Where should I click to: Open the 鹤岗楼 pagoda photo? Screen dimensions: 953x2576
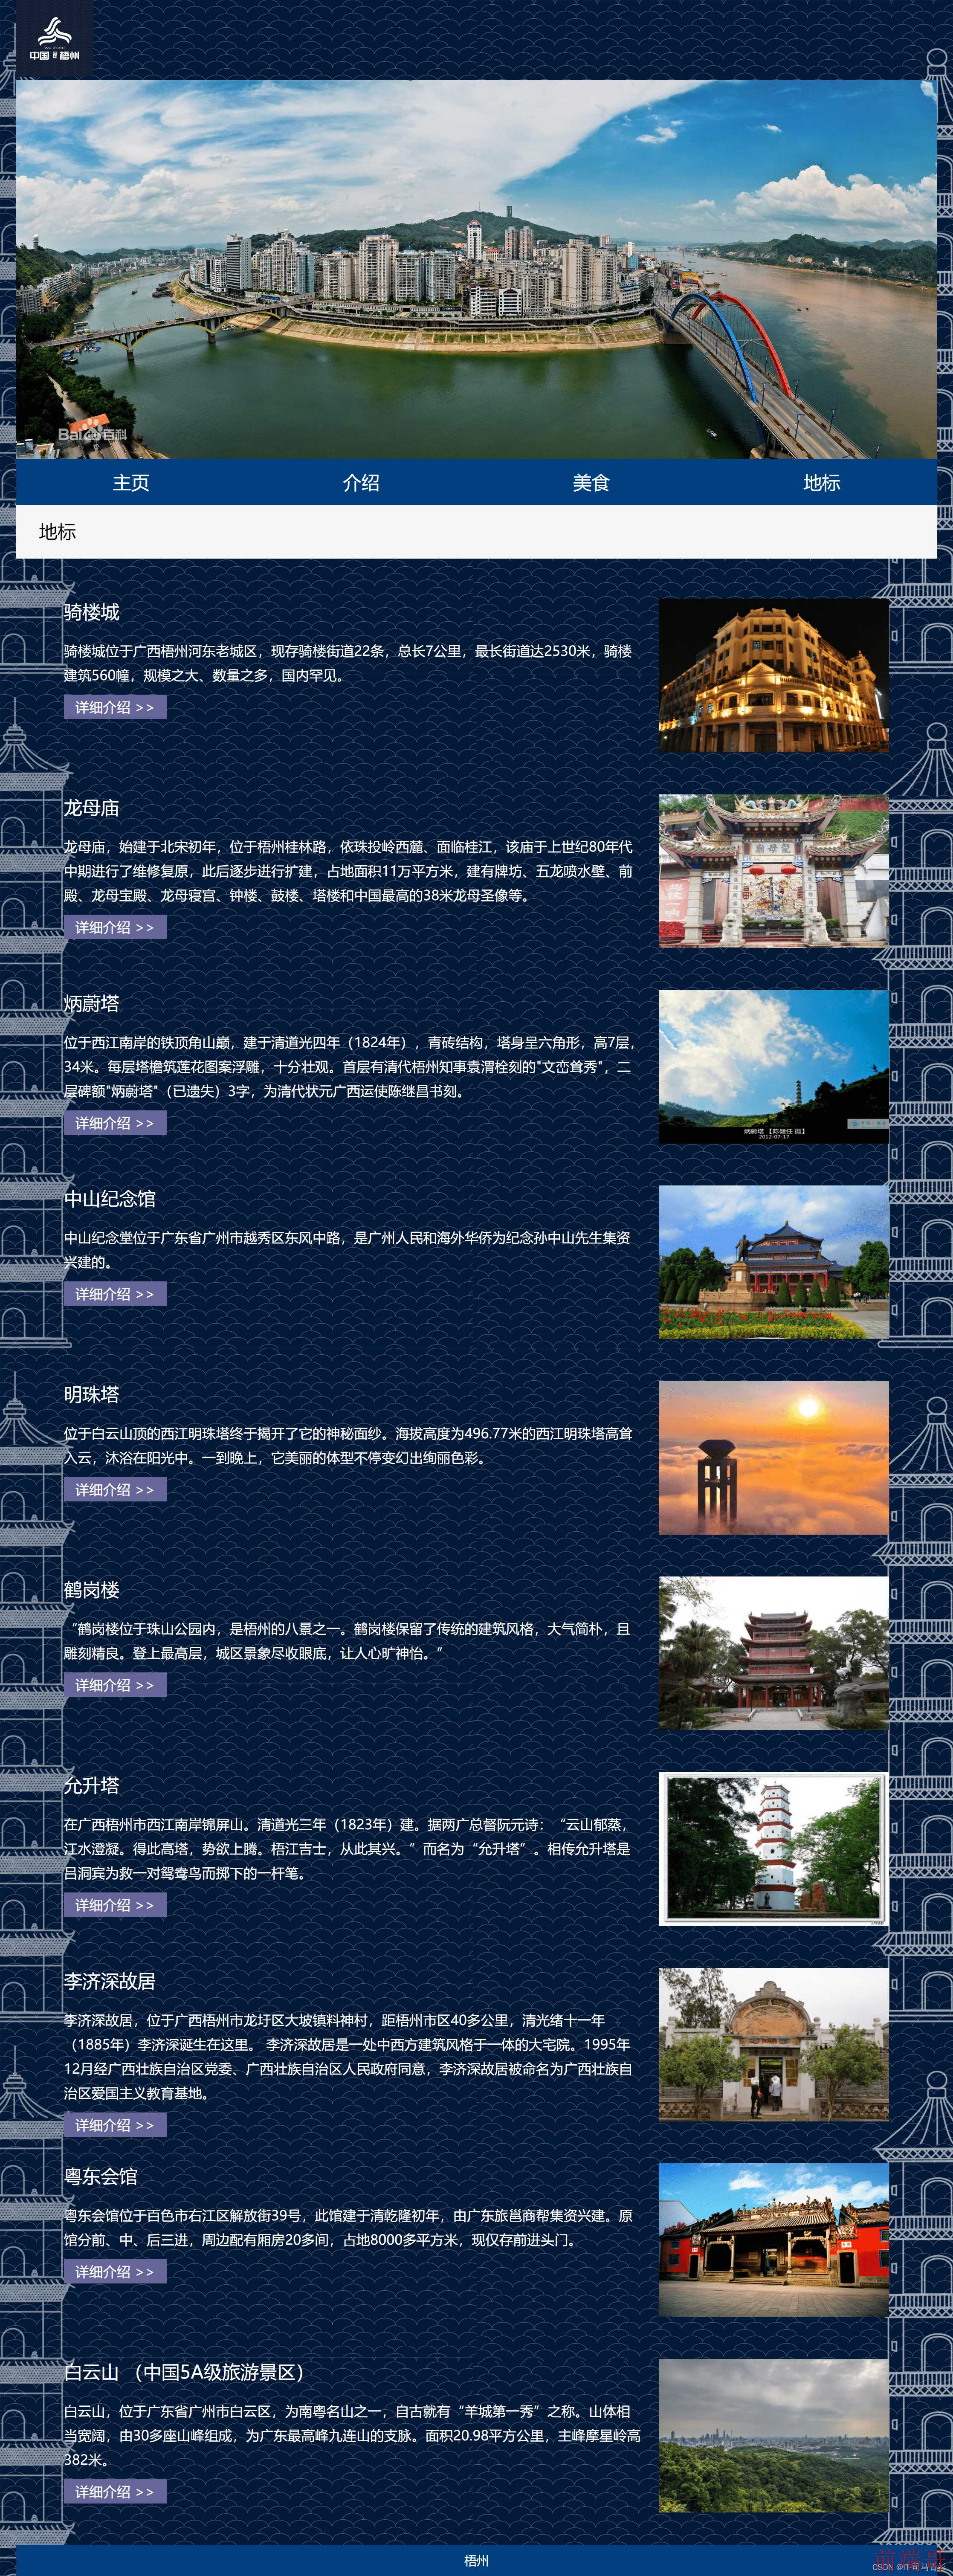773,1653
